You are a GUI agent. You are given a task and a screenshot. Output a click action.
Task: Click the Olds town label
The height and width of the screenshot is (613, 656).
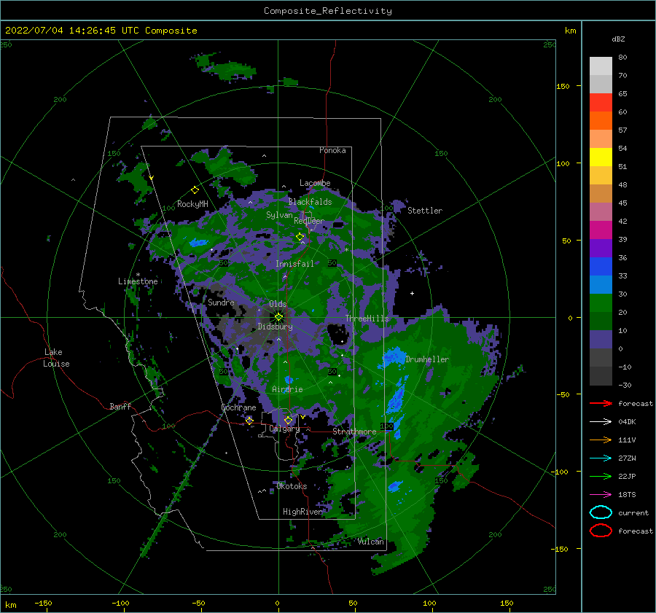278,304
